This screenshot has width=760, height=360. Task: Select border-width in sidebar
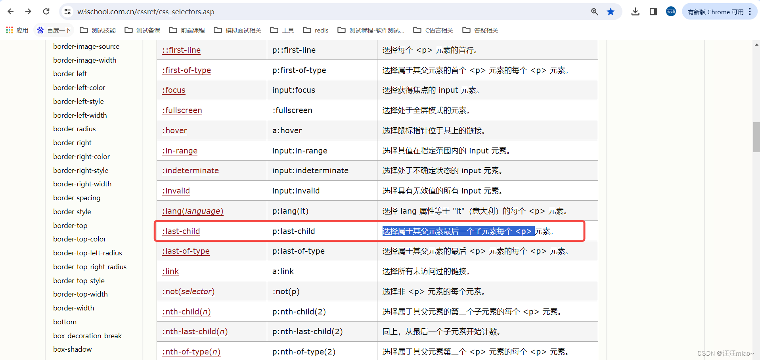coord(74,308)
